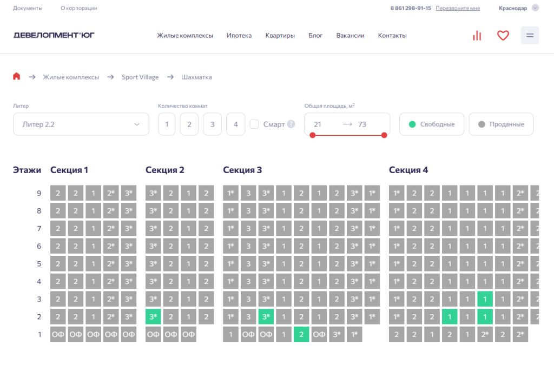
Task: Open the hamburger menu button
Action: [x=530, y=35]
